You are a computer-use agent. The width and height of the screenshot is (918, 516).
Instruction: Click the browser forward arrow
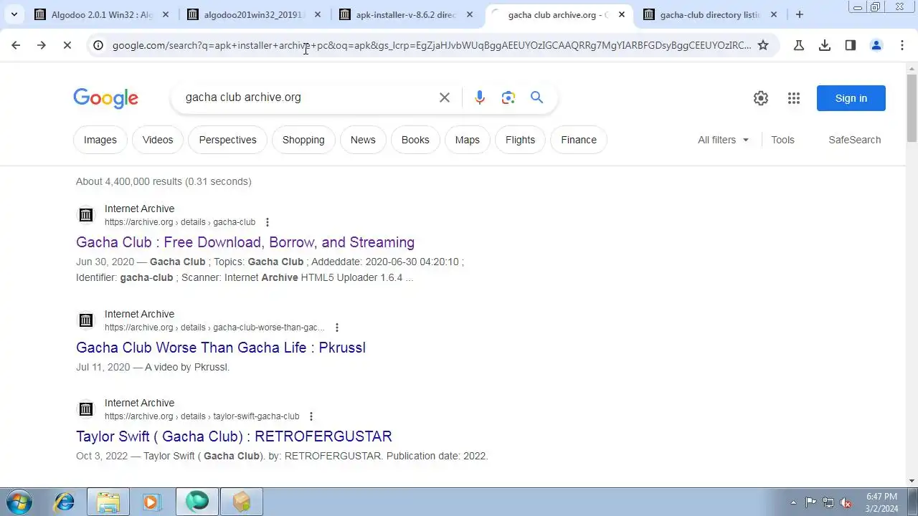[42, 45]
